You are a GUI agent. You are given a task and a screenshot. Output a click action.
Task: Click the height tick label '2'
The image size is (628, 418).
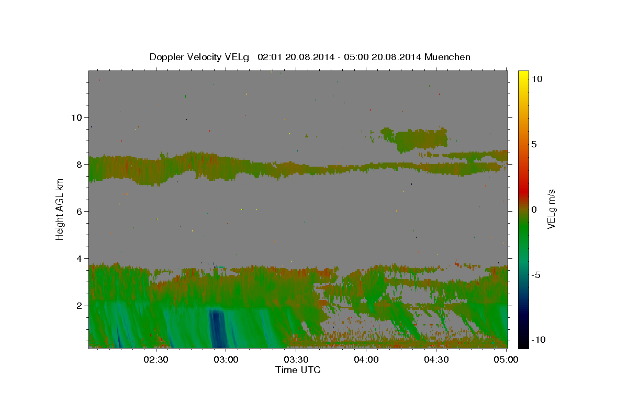click(x=78, y=306)
